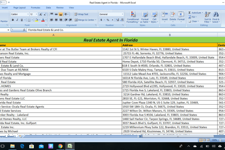Screen dimensions: 225x150
Task: Click Increase Font Size icon
Action: click(41, 14)
